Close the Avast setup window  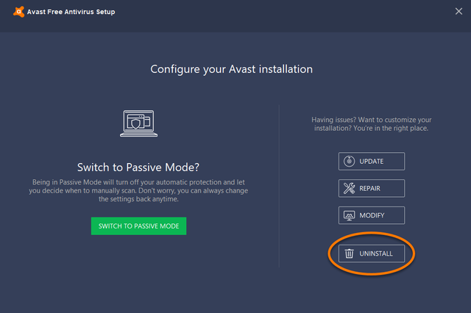click(x=458, y=12)
